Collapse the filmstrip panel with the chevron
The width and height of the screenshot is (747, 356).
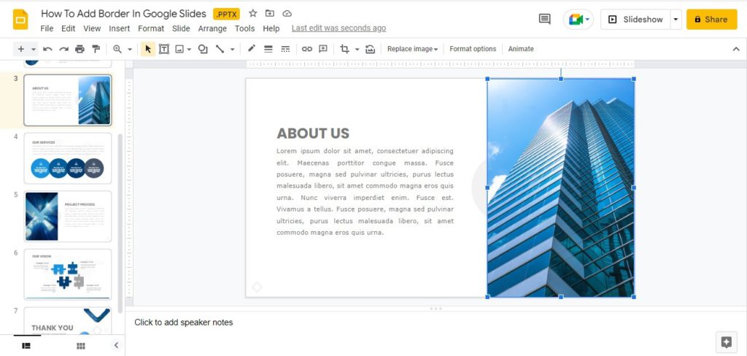click(x=116, y=346)
